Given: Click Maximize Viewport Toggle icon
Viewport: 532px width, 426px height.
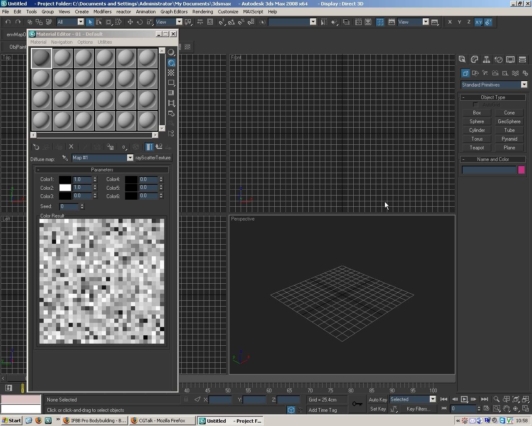Looking at the screenshot, I should click(x=525, y=409).
